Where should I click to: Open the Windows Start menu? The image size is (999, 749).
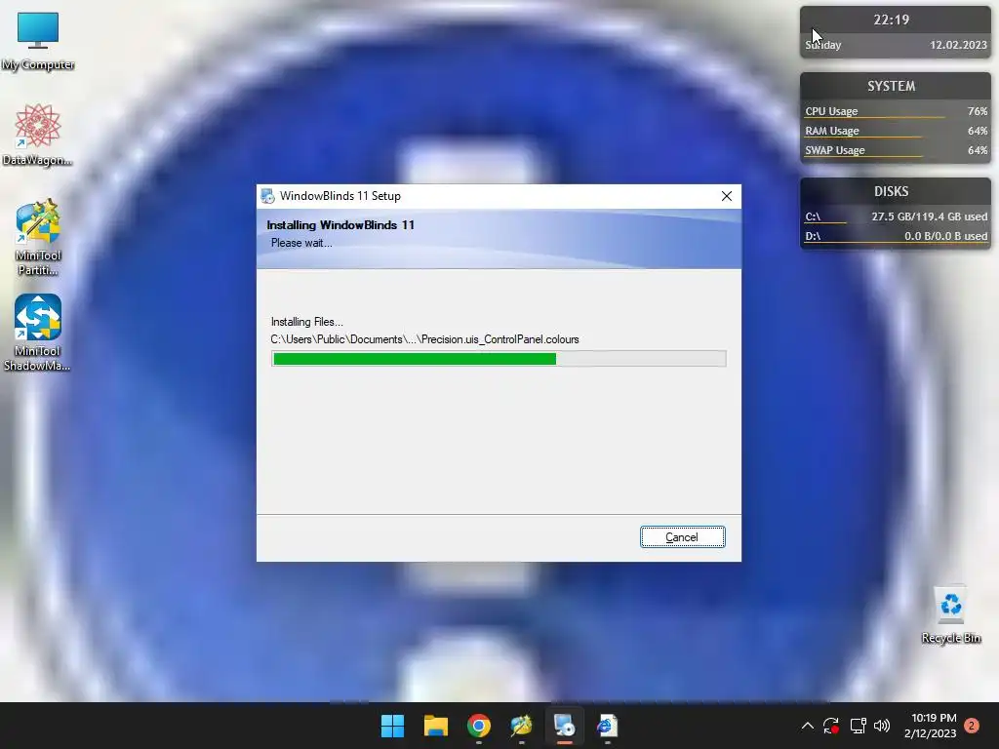click(x=392, y=726)
